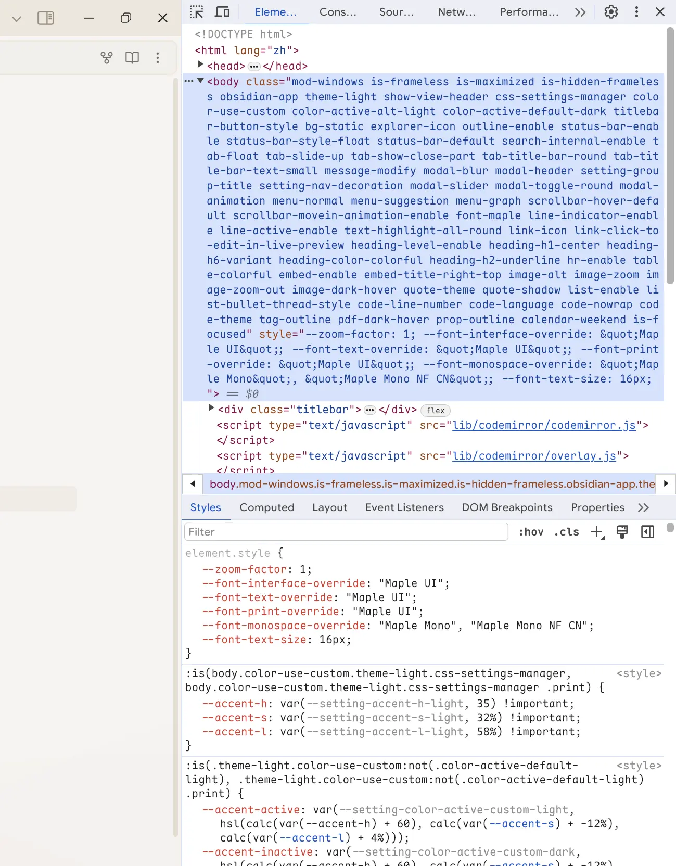Open DevTools customize three-dot menu
This screenshot has width=676, height=866.
click(636, 12)
